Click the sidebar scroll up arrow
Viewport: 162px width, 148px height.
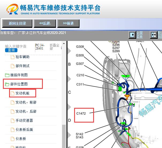64,43
